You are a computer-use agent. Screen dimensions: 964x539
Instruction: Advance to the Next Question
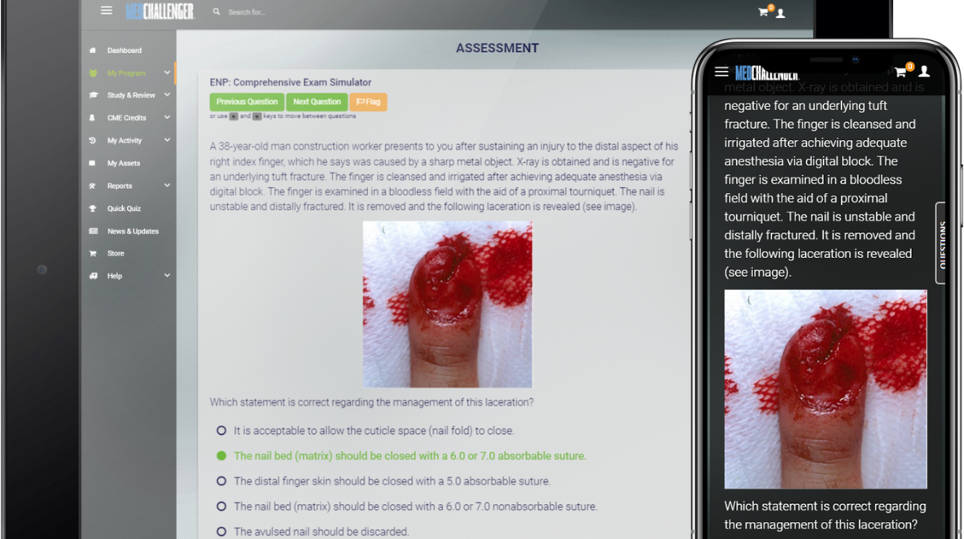pos(317,102)
